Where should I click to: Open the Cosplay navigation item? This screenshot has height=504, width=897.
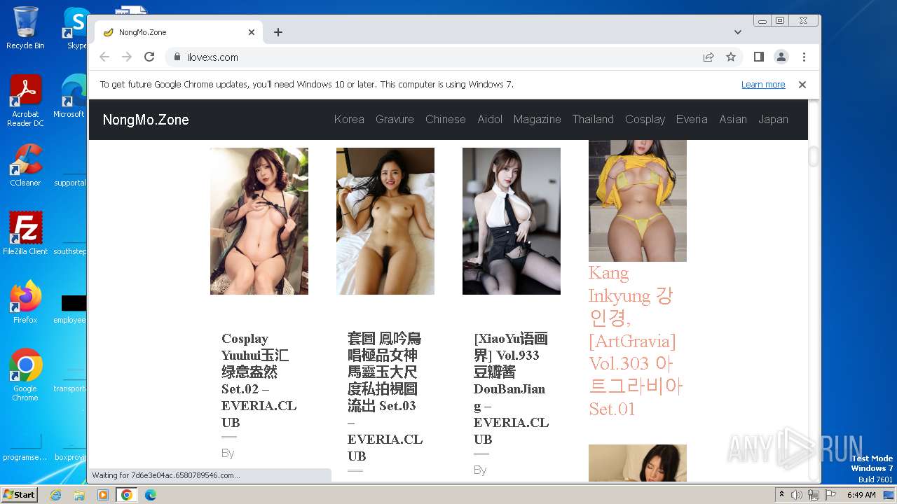(645, 120)
